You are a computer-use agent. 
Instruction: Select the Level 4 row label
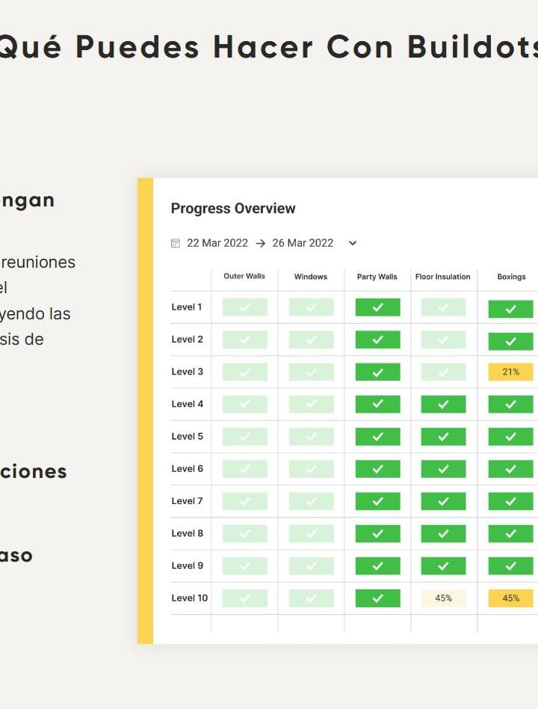pyautogui.click(x=187, y=405)
